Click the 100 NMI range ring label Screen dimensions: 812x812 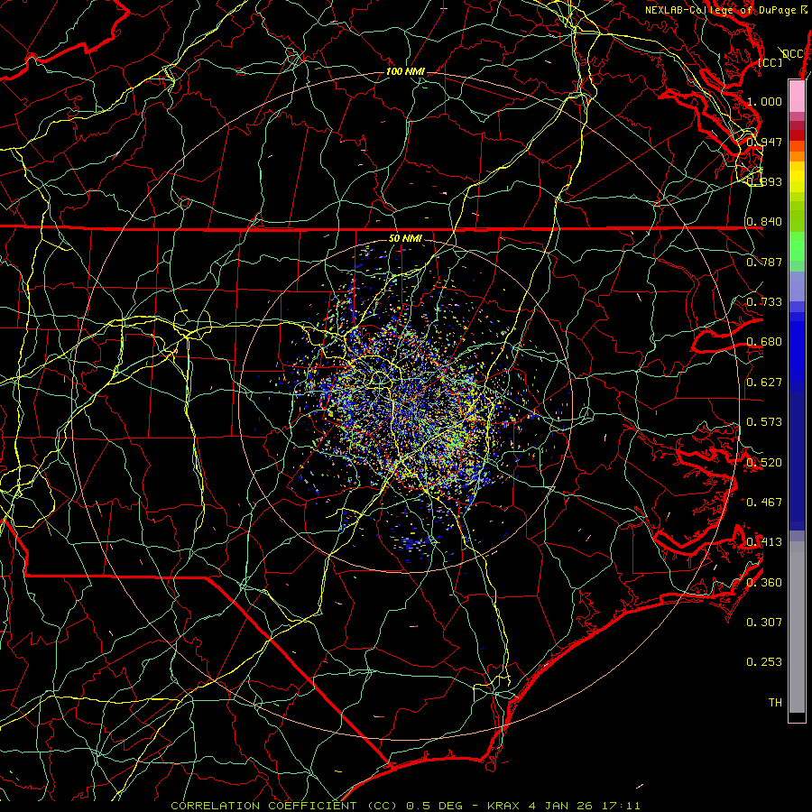pos(405,71)
